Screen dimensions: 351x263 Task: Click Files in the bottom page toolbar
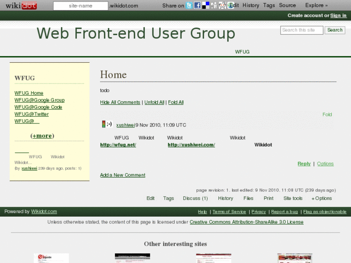[x=248, y=198]
